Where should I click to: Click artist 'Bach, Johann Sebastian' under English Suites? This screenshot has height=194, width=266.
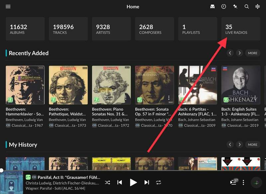[x=240, y=120]
